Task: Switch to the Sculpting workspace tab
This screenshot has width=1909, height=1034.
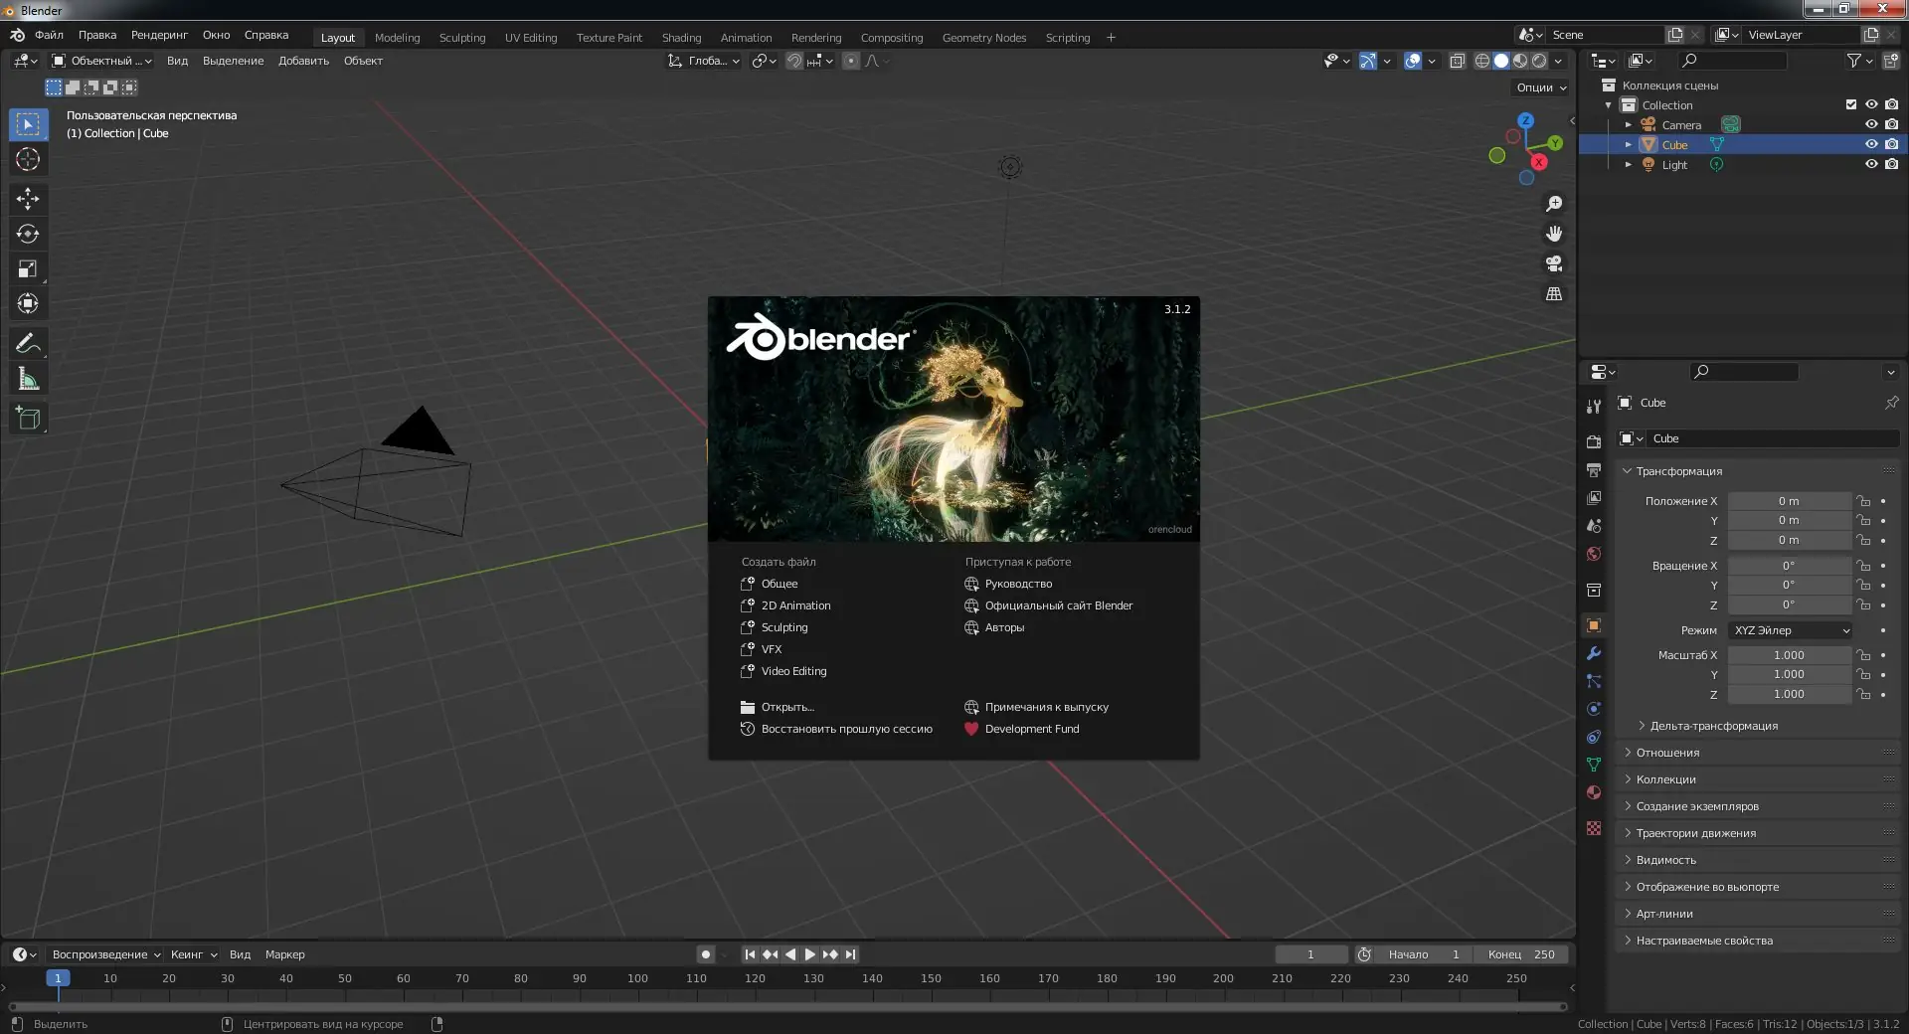Action: click(462, 38)
